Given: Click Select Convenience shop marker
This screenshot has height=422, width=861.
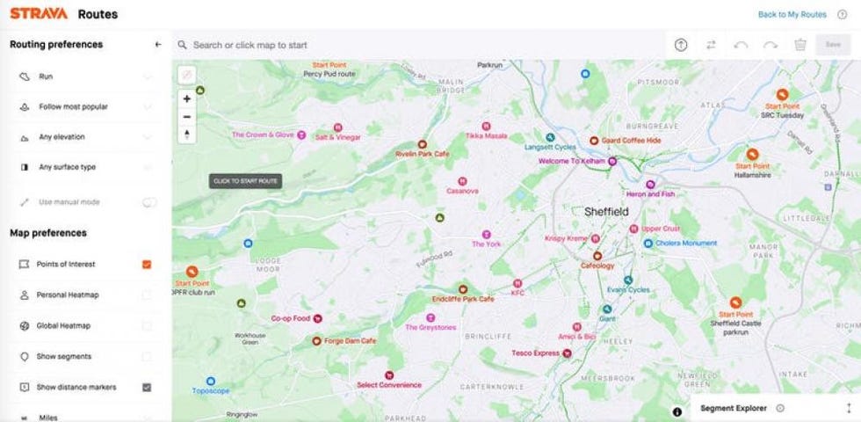Looking at the screenshot, I should 388,375.
